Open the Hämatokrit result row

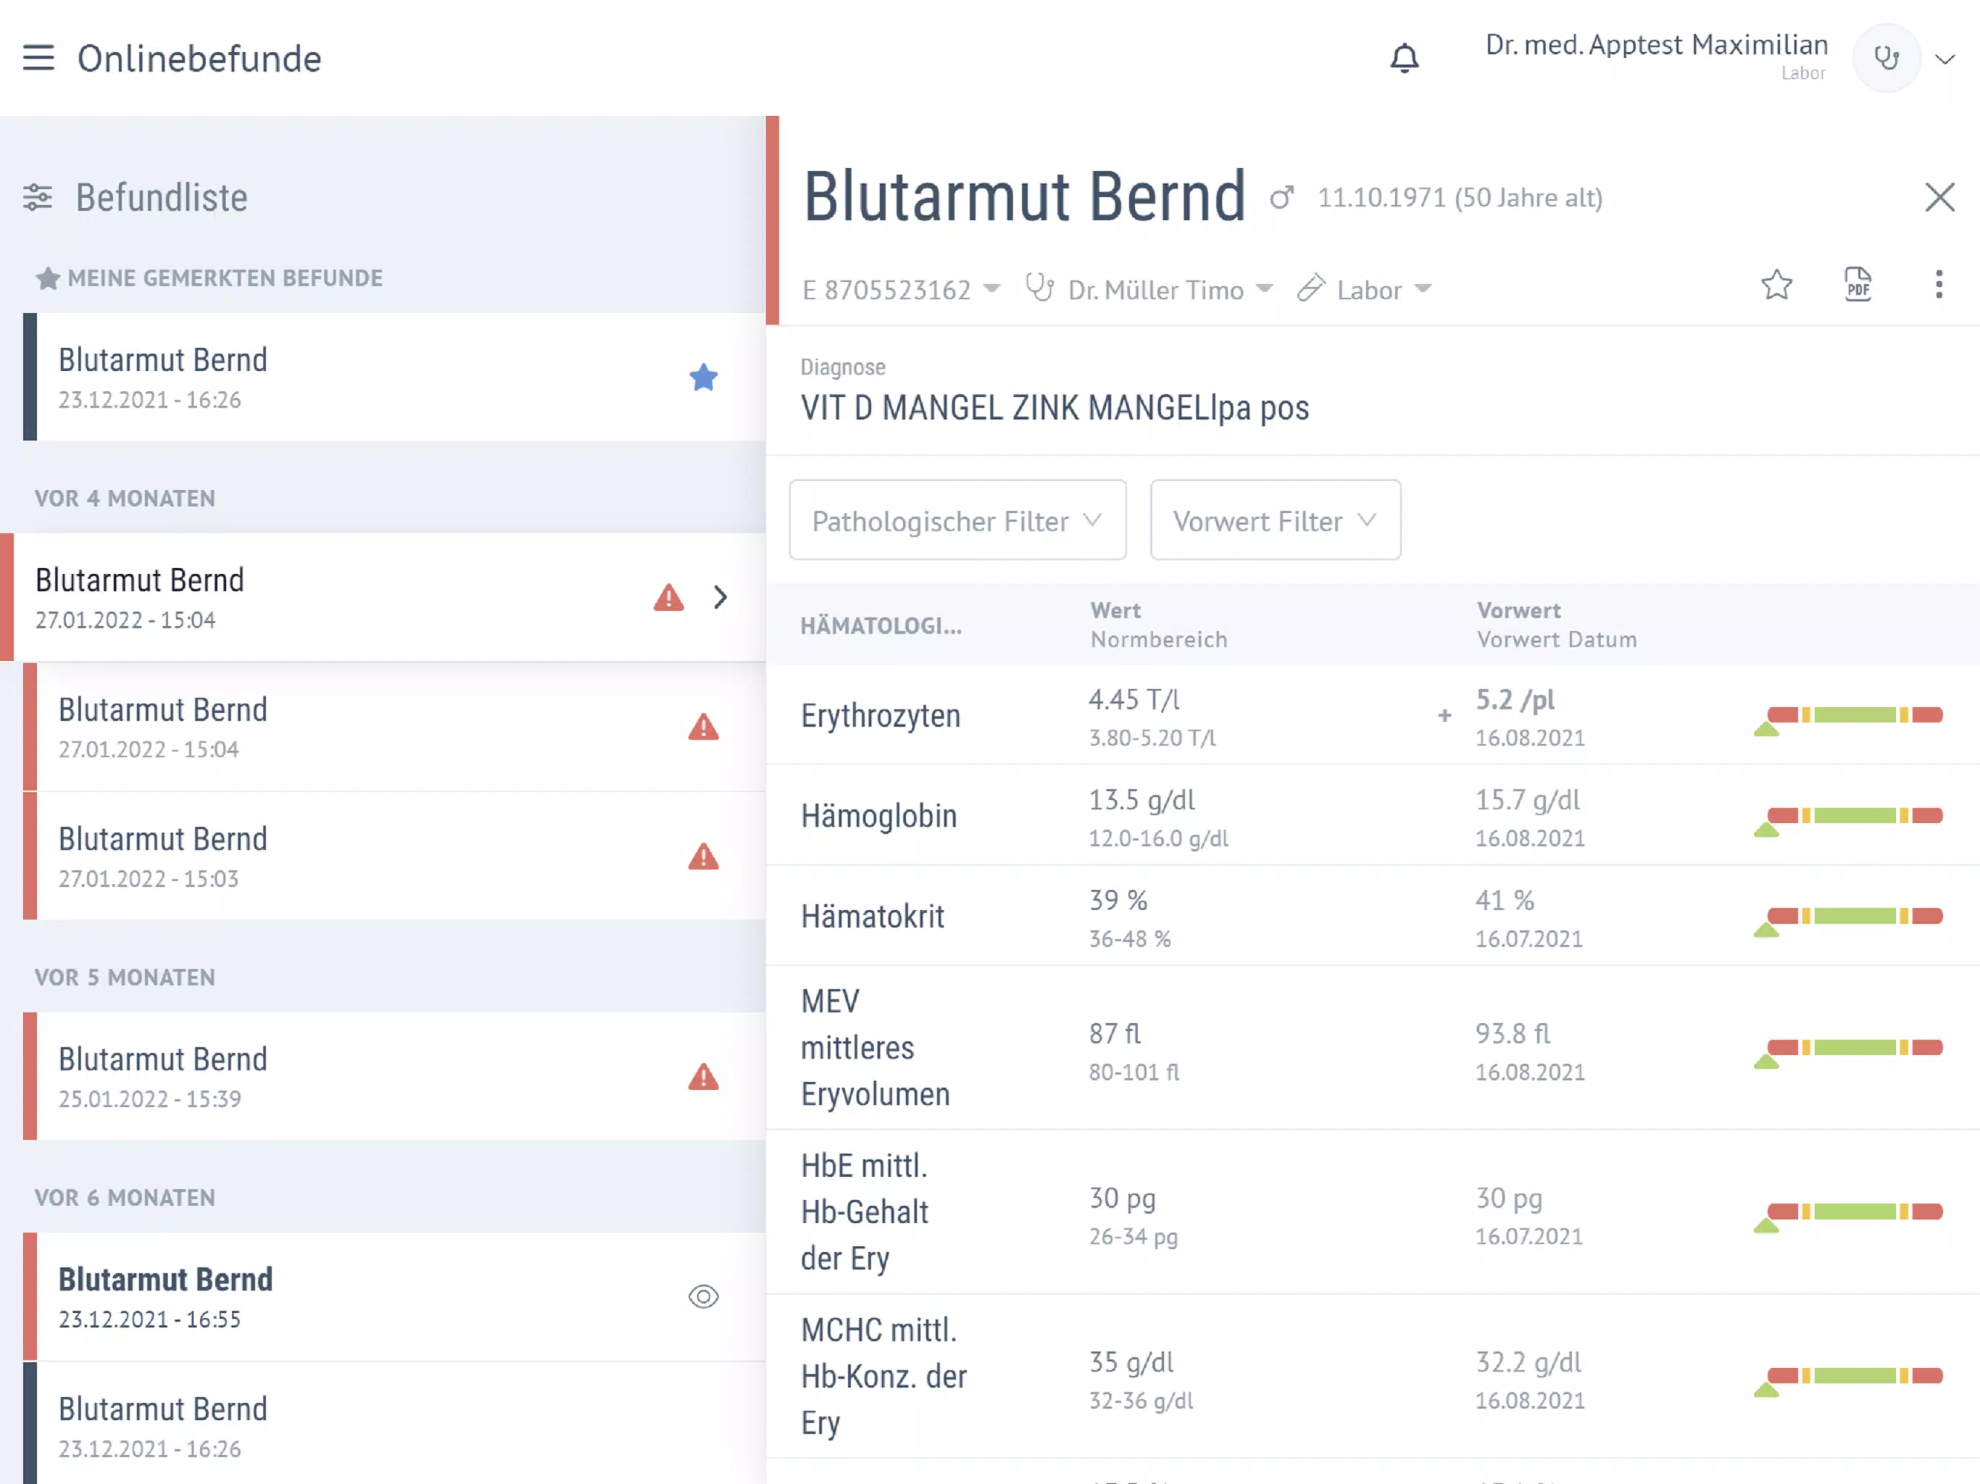(1373, 916)
